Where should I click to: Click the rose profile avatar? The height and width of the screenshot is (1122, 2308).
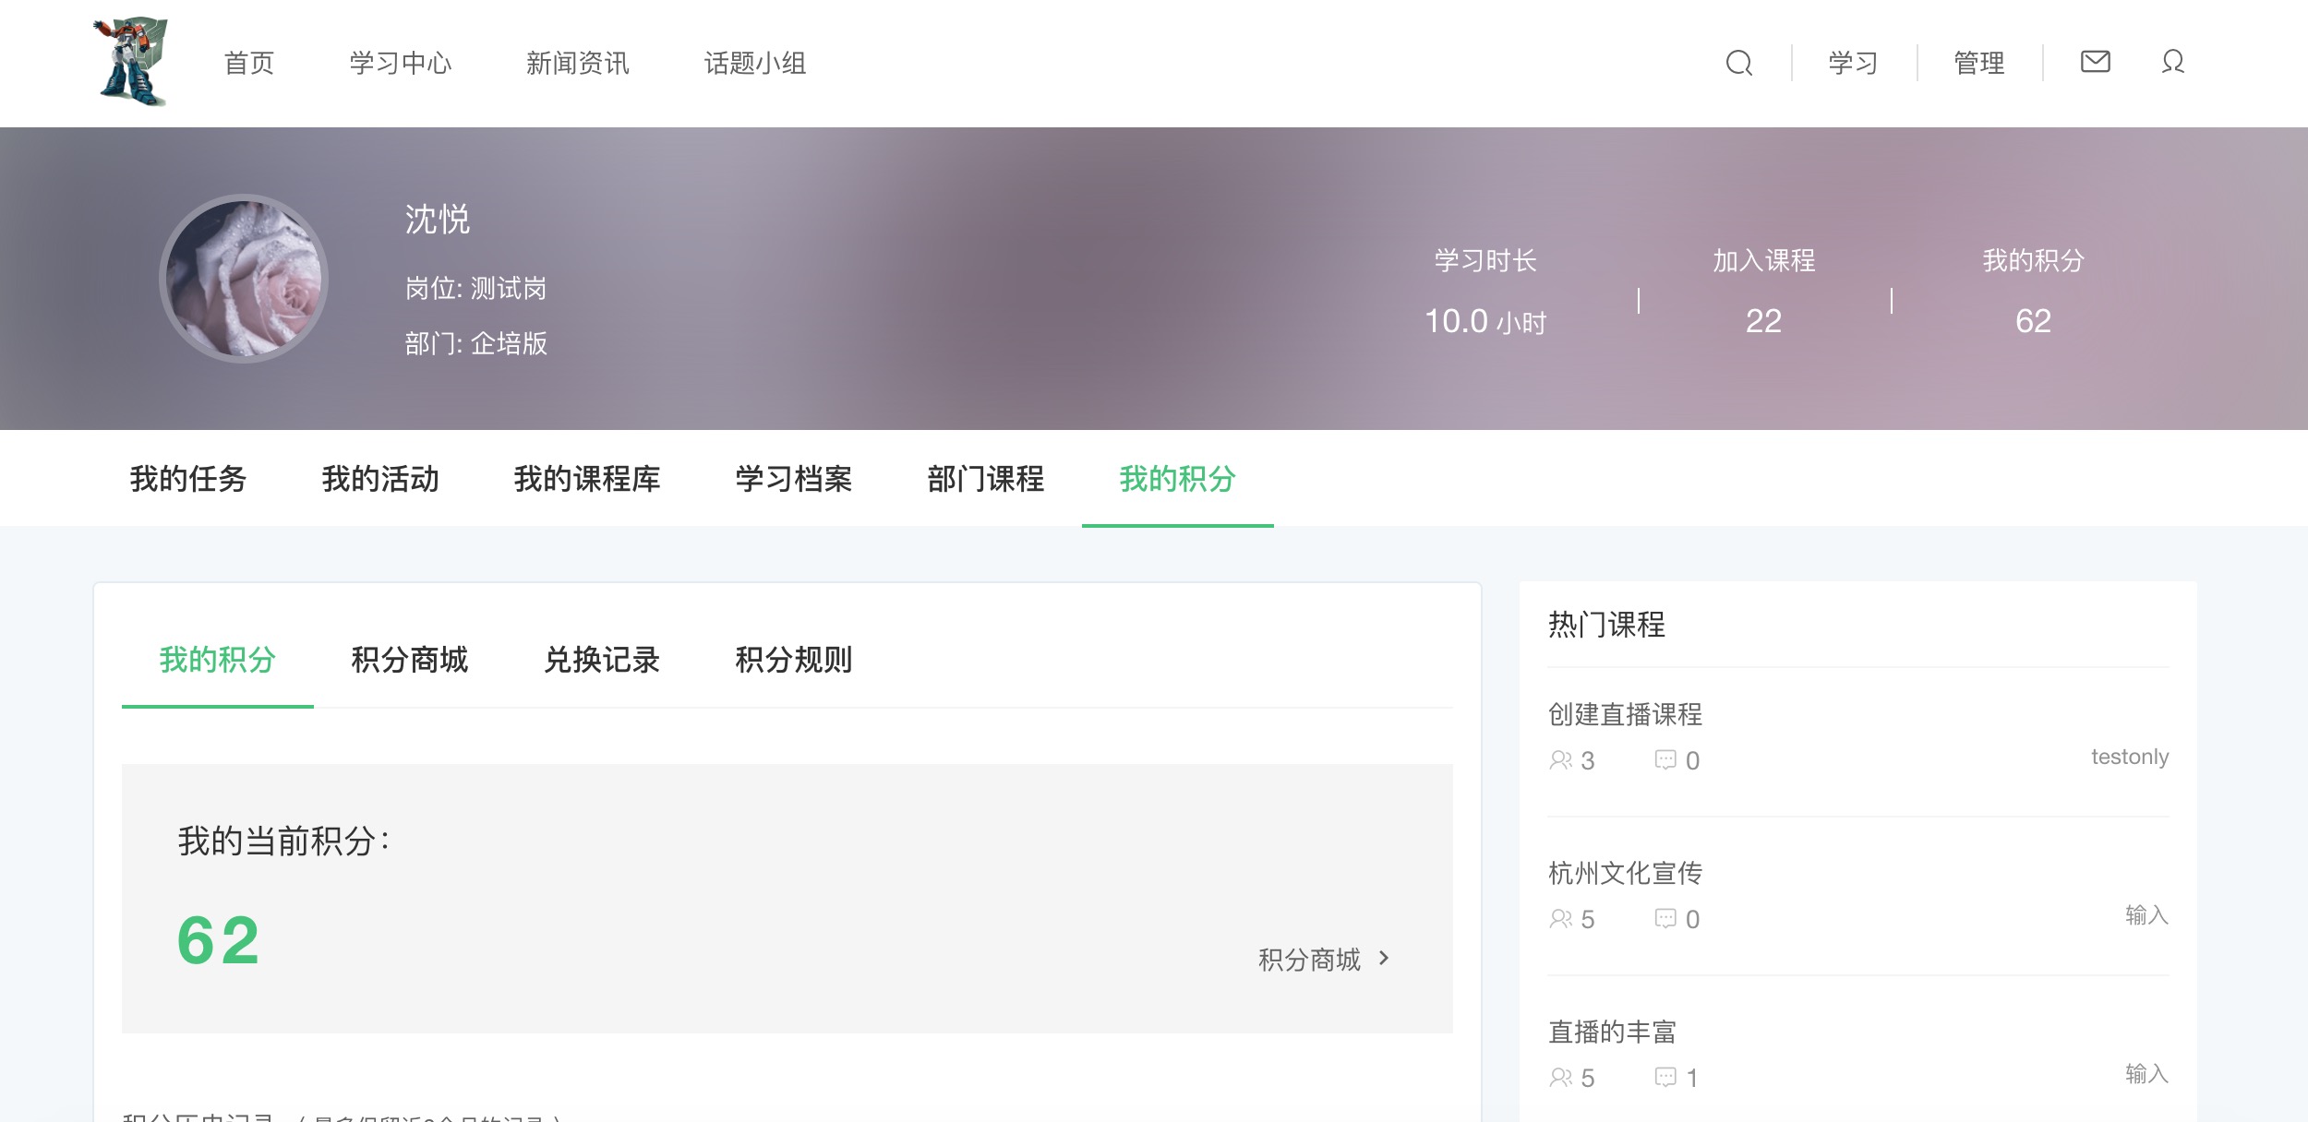(x=244, y=279)
